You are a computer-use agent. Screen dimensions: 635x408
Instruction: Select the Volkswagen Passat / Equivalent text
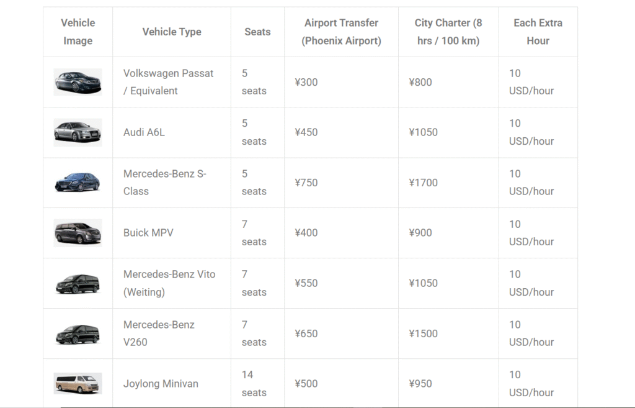tap(169, 82)
